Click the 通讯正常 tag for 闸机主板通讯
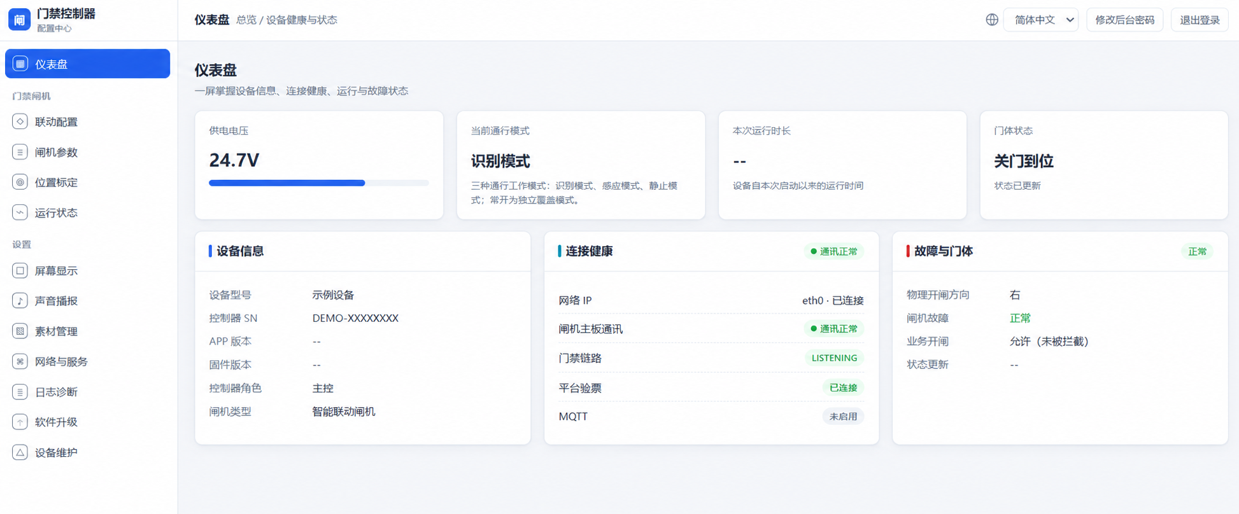This screenshot has height=514, width=1239. click(833, 329)
